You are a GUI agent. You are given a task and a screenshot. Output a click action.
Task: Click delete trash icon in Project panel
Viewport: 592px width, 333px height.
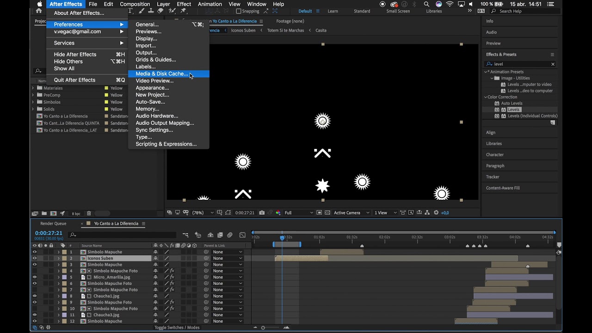pyautogui.click(x=89, y=214)
